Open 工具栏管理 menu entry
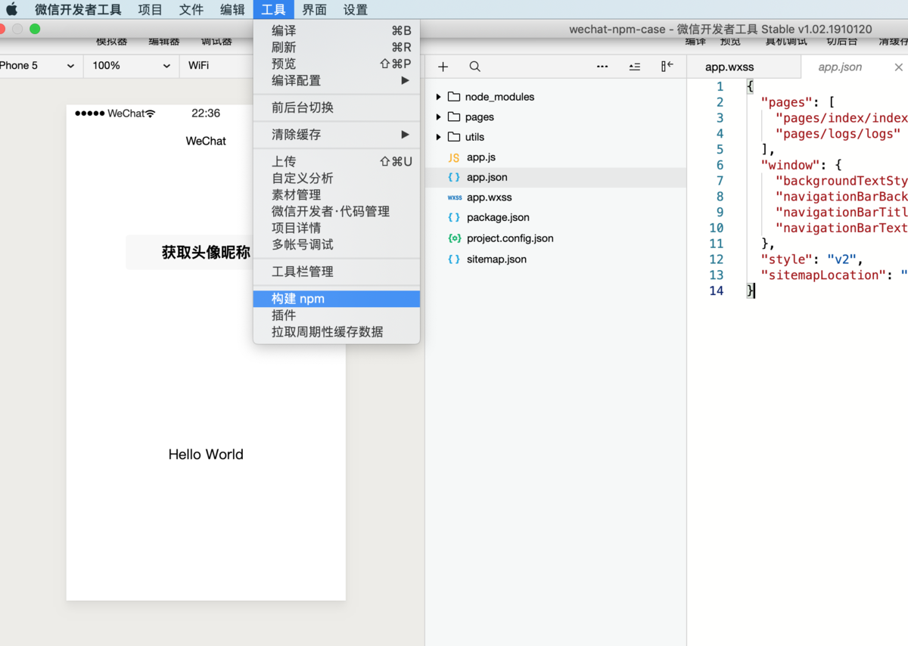This screenshot has height=646, width=908. click(x=337, y=272)
